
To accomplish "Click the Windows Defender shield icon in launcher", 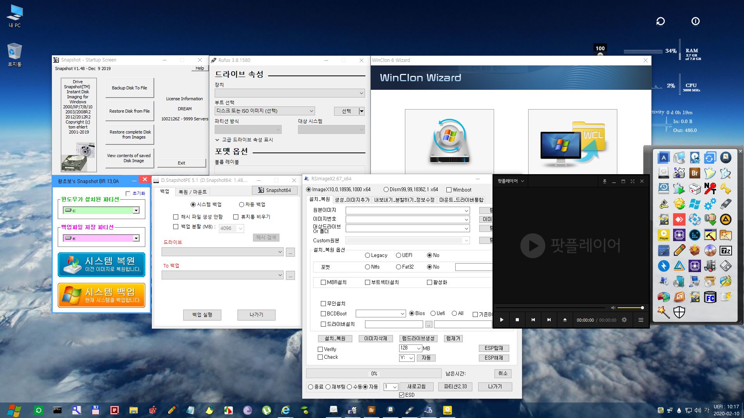I will (x=679, y=312).
